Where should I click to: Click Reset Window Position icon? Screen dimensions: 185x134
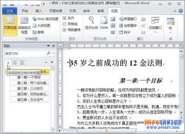point(143,32)
